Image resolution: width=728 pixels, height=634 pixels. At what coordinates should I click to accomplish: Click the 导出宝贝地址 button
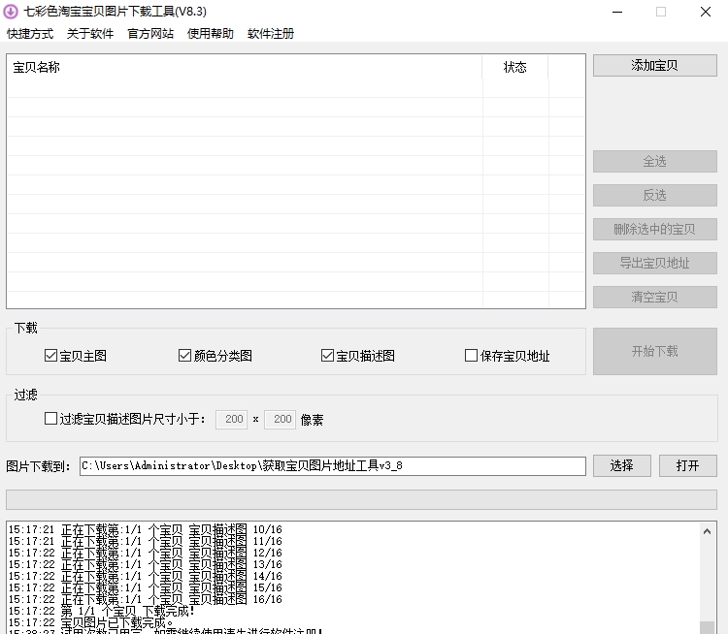(x=654, y=263)
